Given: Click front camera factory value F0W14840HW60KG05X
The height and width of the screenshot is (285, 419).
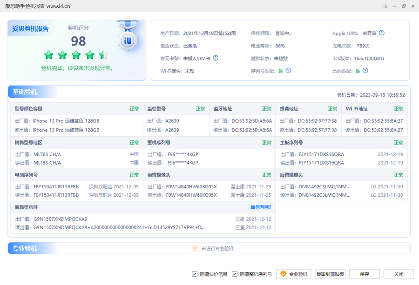Looking at the screenshot, I should 191,186.
